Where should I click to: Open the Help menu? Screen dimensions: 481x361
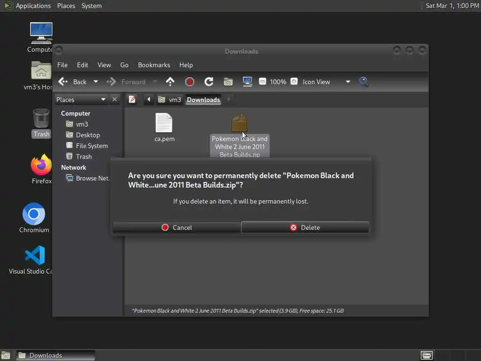(x=186, y=65)
